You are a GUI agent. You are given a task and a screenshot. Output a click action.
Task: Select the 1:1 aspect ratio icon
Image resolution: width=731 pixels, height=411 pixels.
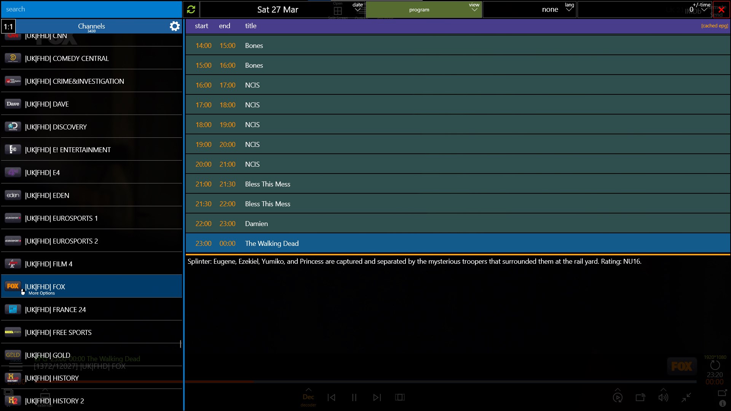(x=8, y=26)
